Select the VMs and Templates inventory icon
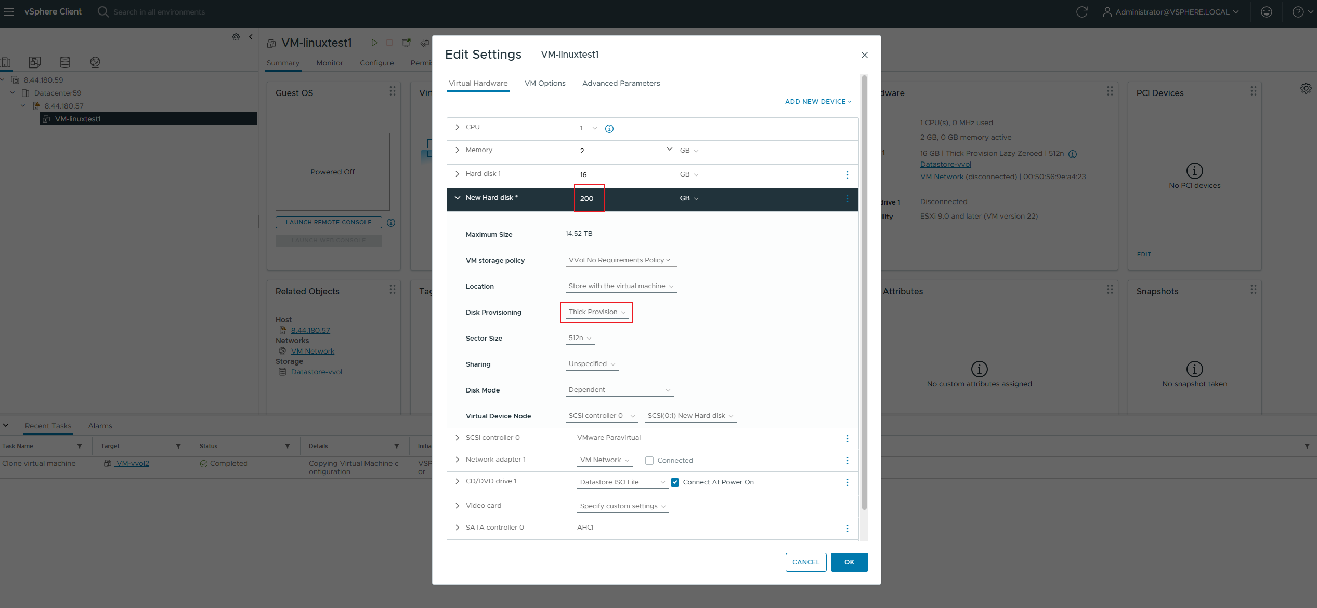The width and height of the screenshot is (1317, 608). (x=35, y=62)
